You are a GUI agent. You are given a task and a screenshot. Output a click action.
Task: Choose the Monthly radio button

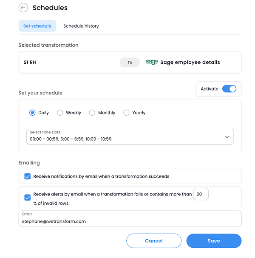click(92, 113)
